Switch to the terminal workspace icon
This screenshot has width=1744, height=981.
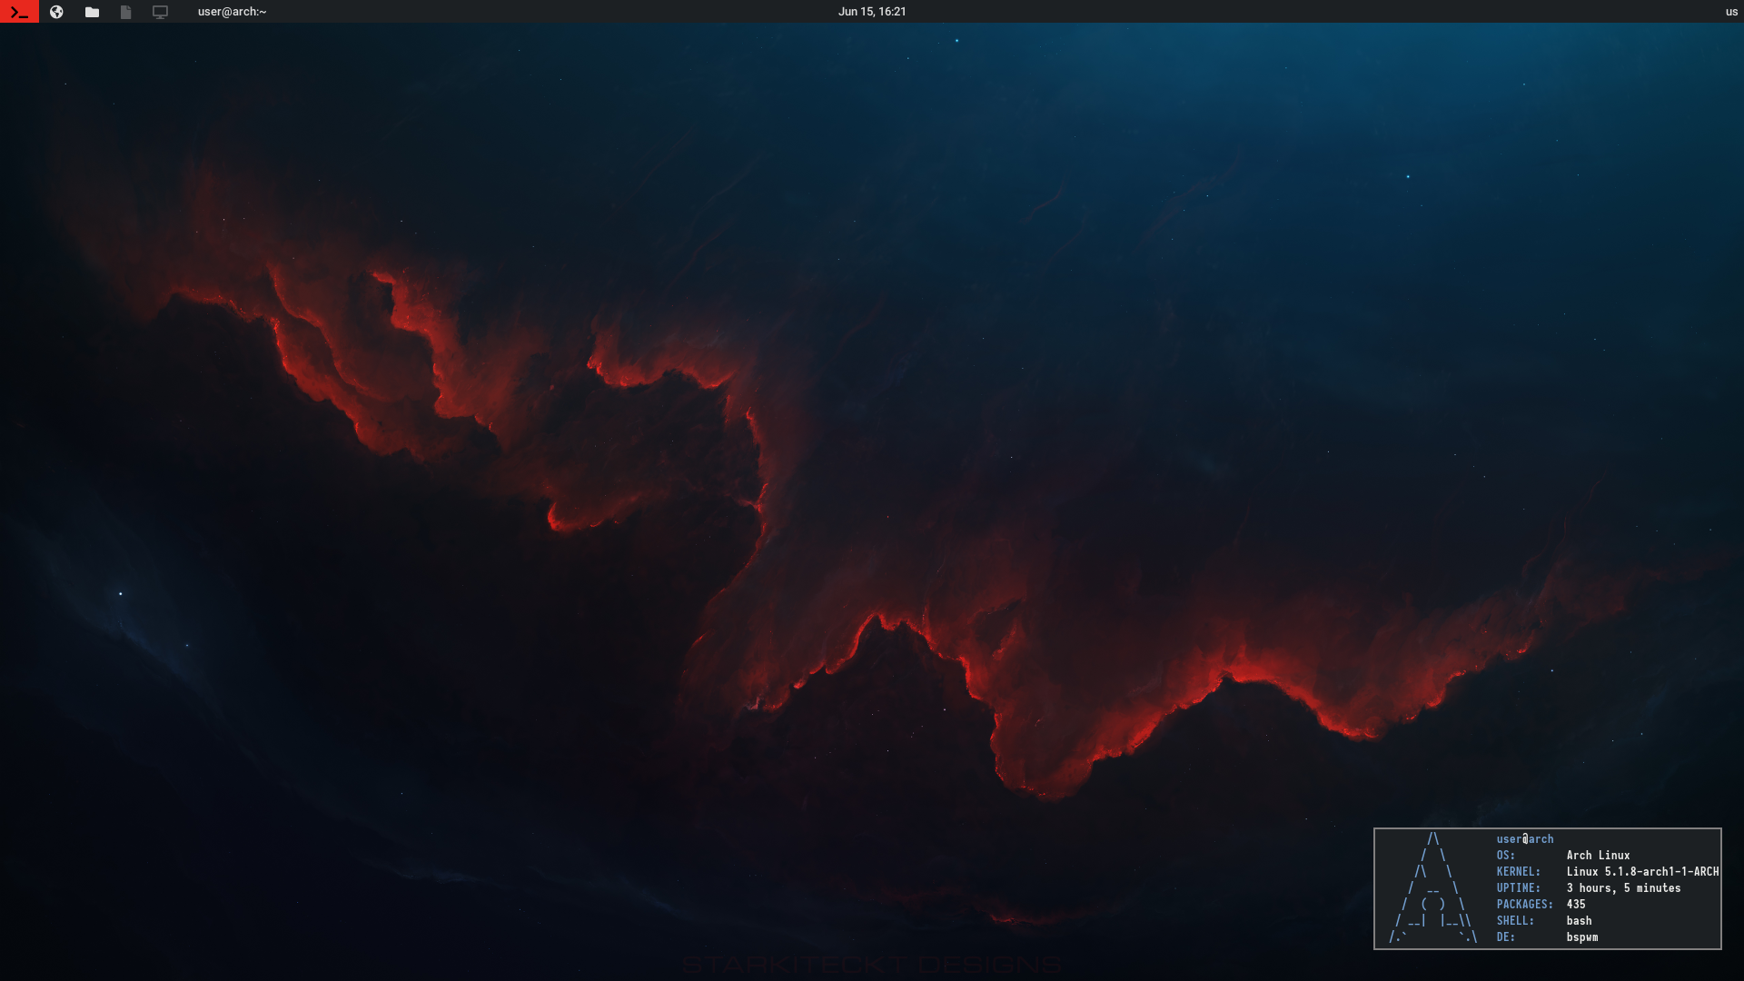click(19, 12)
